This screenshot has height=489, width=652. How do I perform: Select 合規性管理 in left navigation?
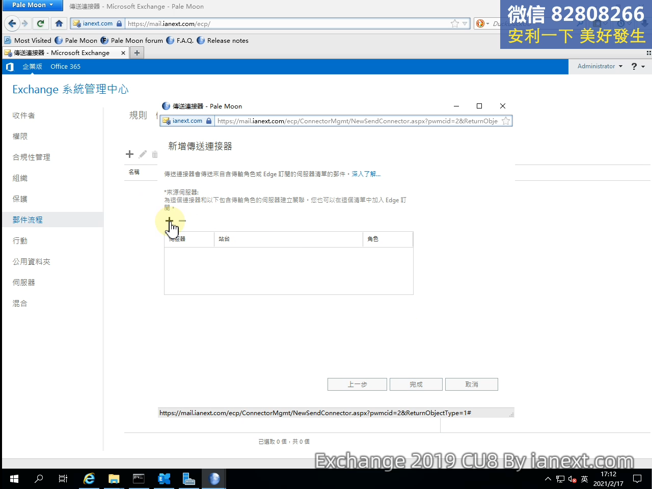31,157
